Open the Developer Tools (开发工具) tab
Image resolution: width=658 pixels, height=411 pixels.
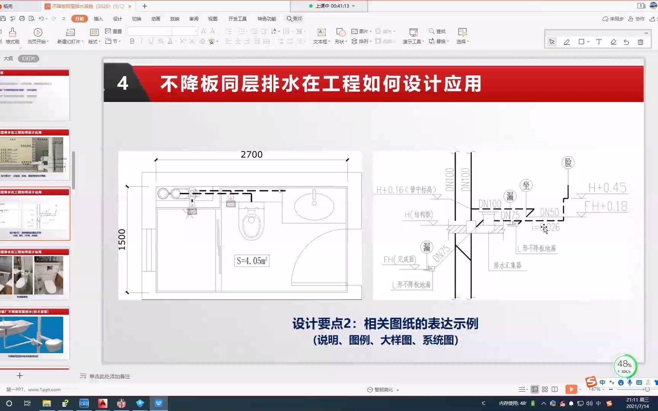237,19
